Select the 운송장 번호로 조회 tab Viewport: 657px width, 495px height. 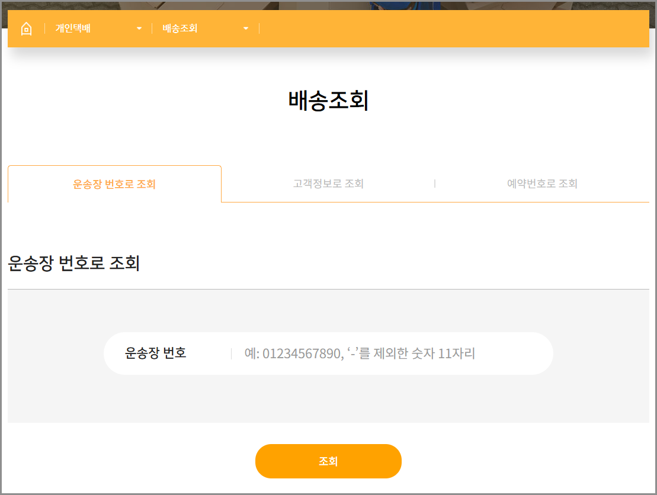[114, 184]
